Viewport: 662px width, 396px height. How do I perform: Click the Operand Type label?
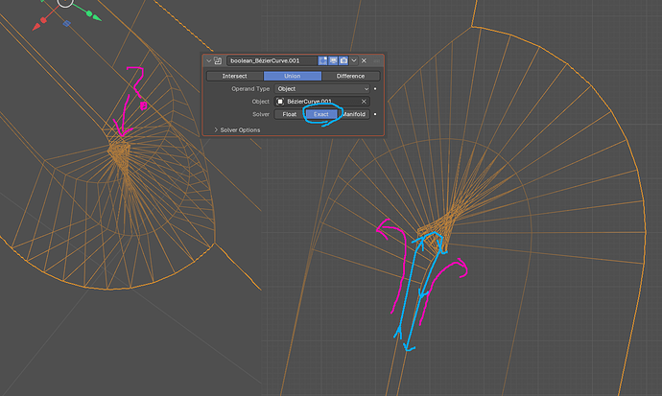pos(250,89)
